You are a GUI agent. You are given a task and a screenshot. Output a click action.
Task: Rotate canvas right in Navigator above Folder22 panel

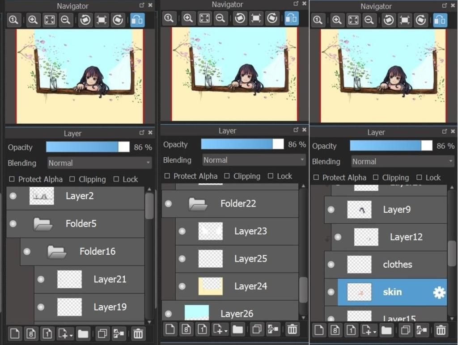click(x=272, y=18)
